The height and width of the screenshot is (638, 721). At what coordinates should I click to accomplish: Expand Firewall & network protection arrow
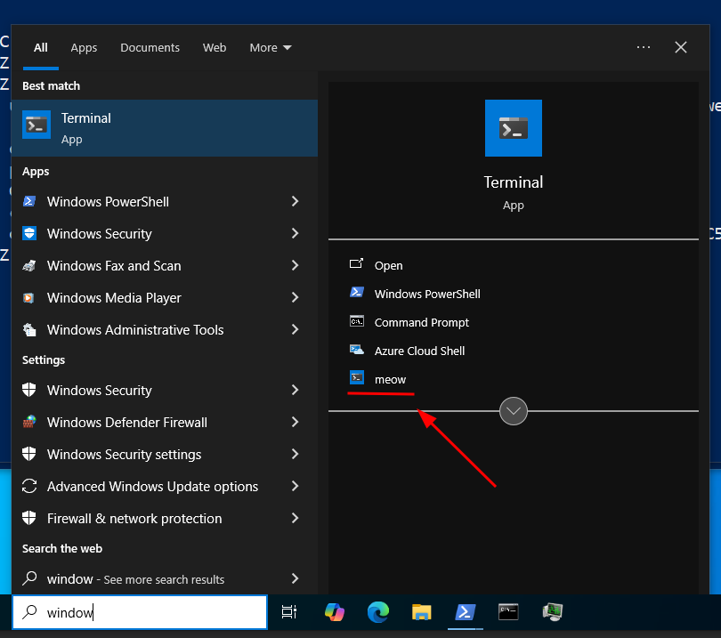tap(296, 518)
